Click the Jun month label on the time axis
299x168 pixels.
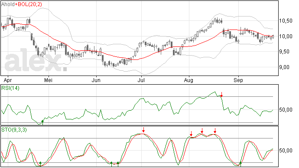[96, 80]
